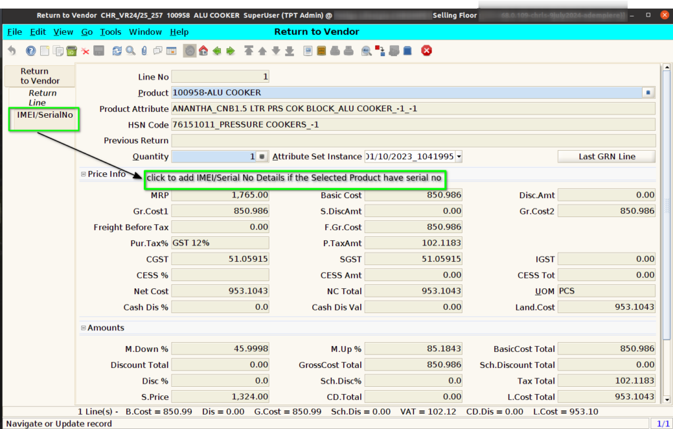
Task: Open the Chat bubbles toolbar icon
Action: pyautogui.click(x=158, y=51)
